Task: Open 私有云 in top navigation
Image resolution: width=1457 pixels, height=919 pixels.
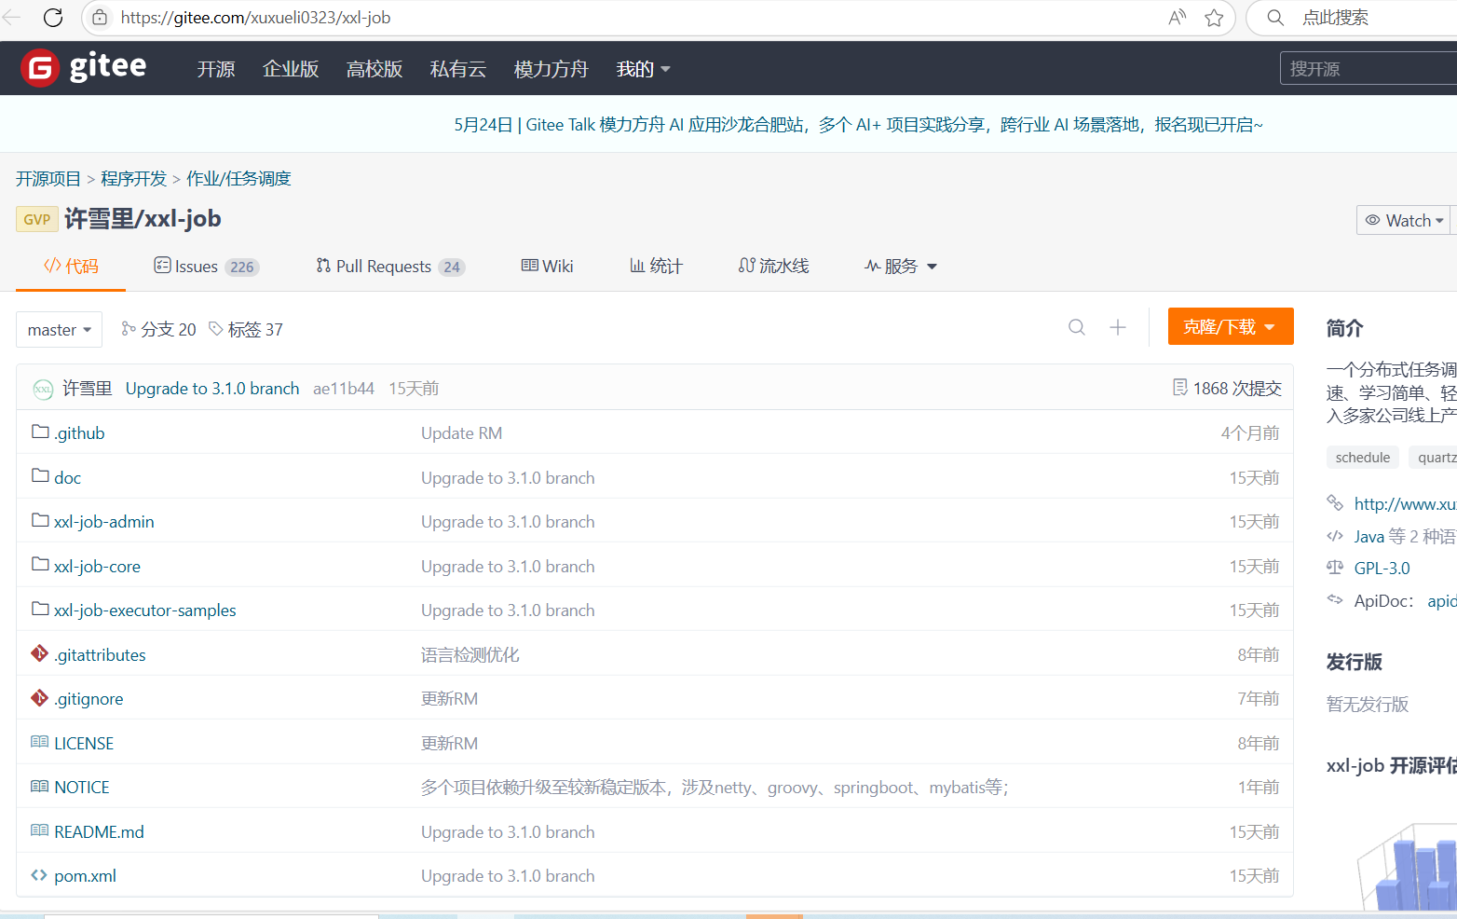Action: click(458, 69)
